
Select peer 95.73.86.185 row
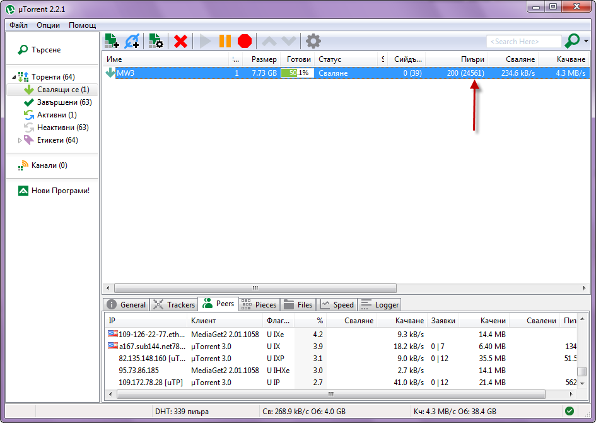click(x=341, y=371)
